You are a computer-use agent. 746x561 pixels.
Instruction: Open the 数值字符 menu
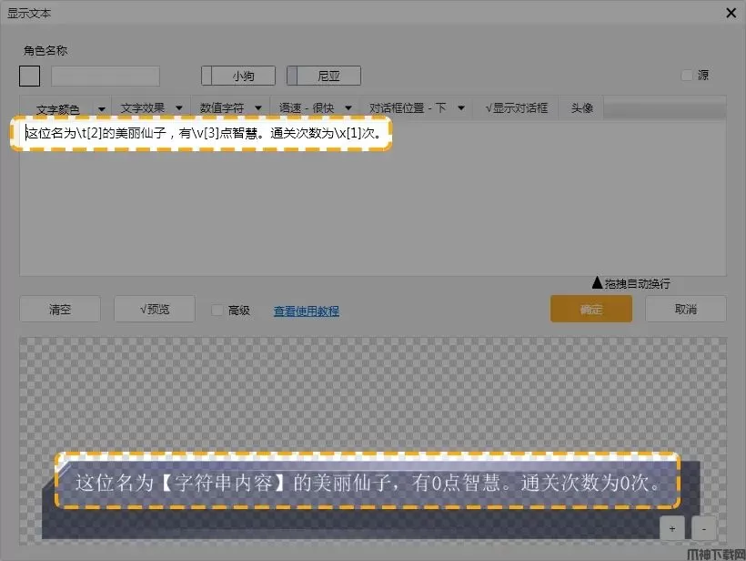point(222,108)
